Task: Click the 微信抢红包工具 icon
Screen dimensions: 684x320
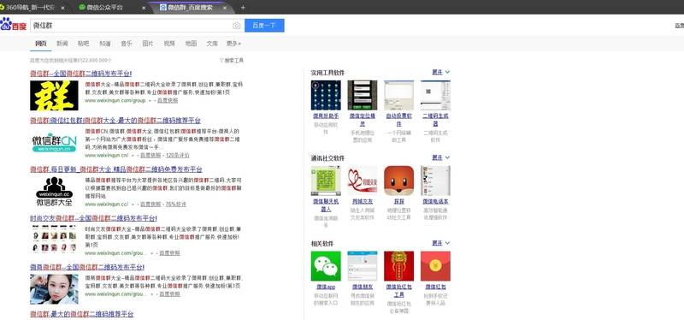Action: pyautogui.click(x=398, y=266)
